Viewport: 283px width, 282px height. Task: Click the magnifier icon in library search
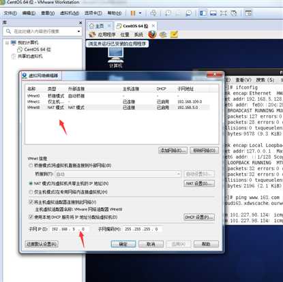coord(8,31)
